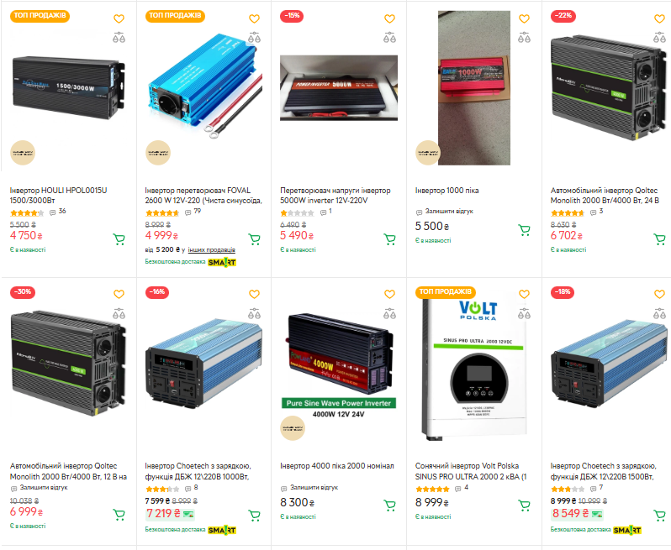Add Volt Polska SINUS PRO to cart

524,505
